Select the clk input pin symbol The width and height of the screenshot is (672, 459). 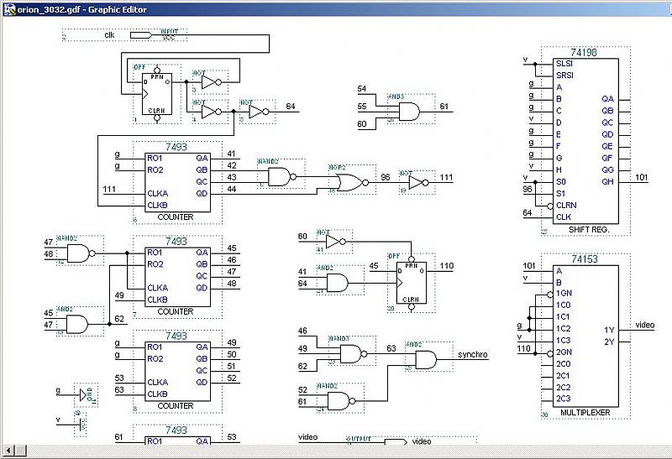(x=139, y=34)
